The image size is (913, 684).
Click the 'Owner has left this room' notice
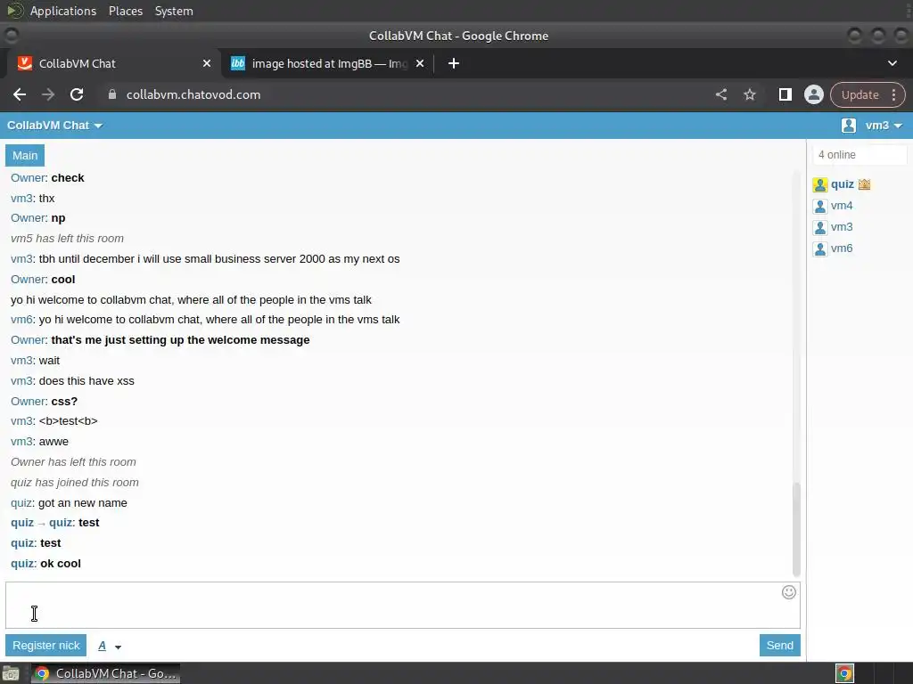(73, 462)
